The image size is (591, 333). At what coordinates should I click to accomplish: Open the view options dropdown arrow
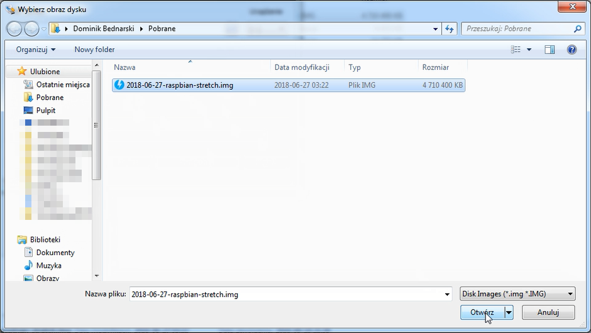click(529, 50)
